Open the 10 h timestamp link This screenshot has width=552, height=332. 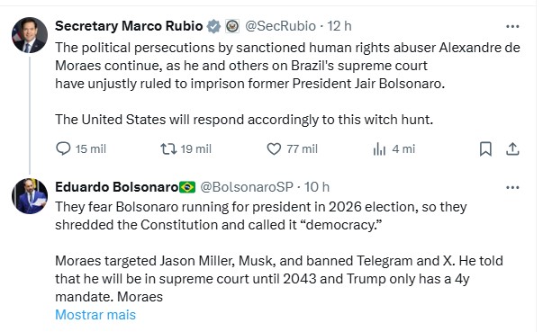pyautogui.click(x=317, y=187)
